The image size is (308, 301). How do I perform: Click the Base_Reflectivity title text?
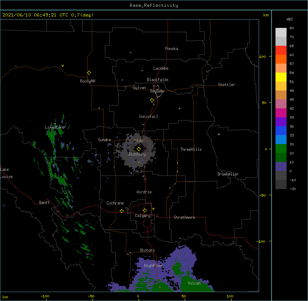(154, 5)
